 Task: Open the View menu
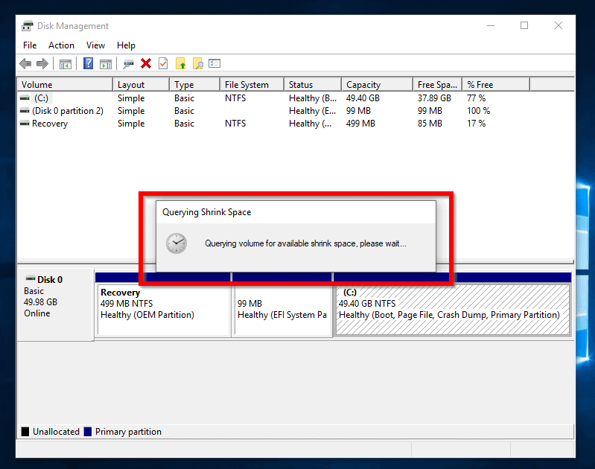tap(95, 45)
